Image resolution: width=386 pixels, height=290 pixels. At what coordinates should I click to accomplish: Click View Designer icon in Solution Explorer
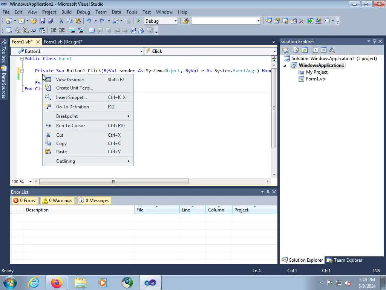click(323, 50)
